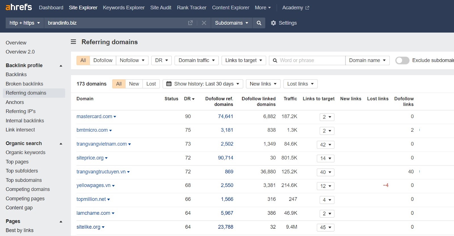The height and width of the screenshot is (236, 454).
Task: Open Best by links page
Action: [20, 231]
